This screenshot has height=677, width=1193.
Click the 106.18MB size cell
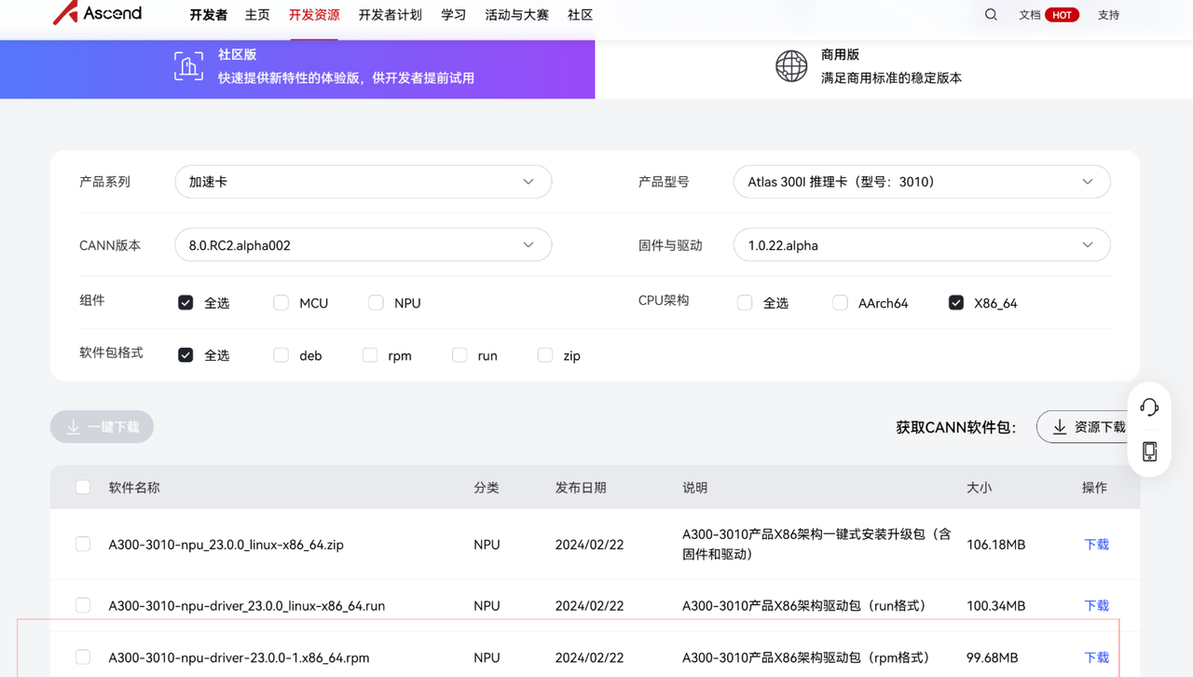995,545
